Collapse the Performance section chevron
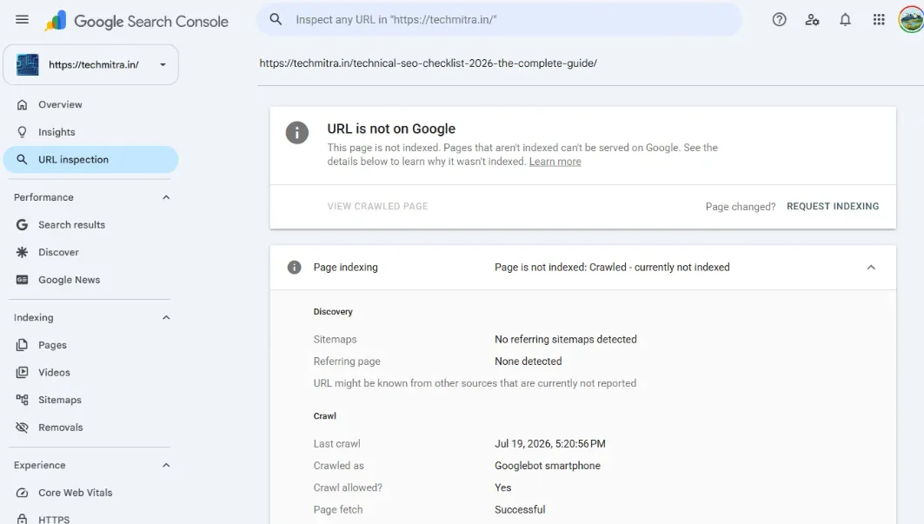This screenshot has height=524, width=924. (x=166, y=197)
